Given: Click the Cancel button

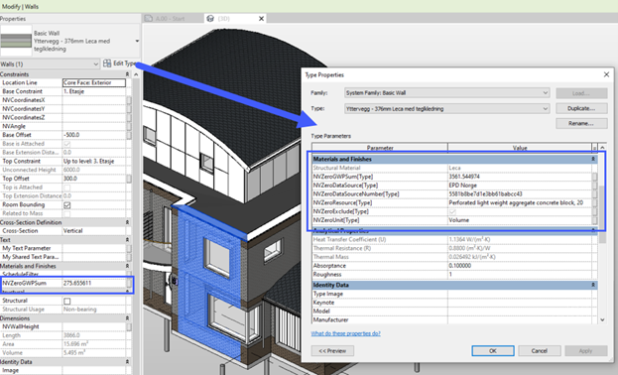Looking at the screenshot, I should pos(540,351).
